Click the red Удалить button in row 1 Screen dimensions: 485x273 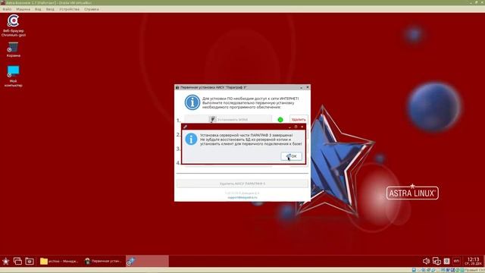click(x=299, y=120)
